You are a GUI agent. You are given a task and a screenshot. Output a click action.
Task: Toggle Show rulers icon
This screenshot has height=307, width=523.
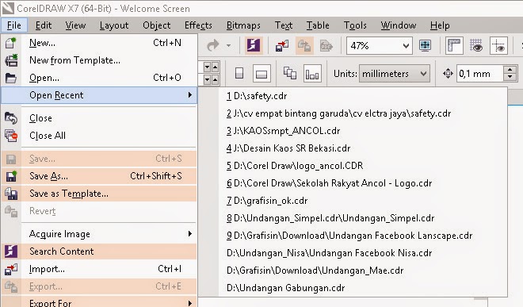pyautogui.click(x=454, y=45)
